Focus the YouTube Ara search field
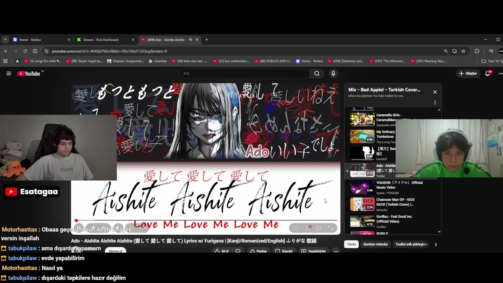The width and height of the screenshot is (503, 283). pyautogui.click(x=244, y=74)
